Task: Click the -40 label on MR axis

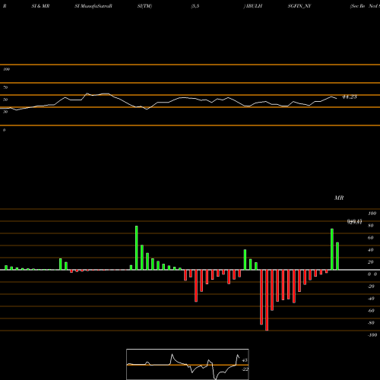Action: click(371, 299)
